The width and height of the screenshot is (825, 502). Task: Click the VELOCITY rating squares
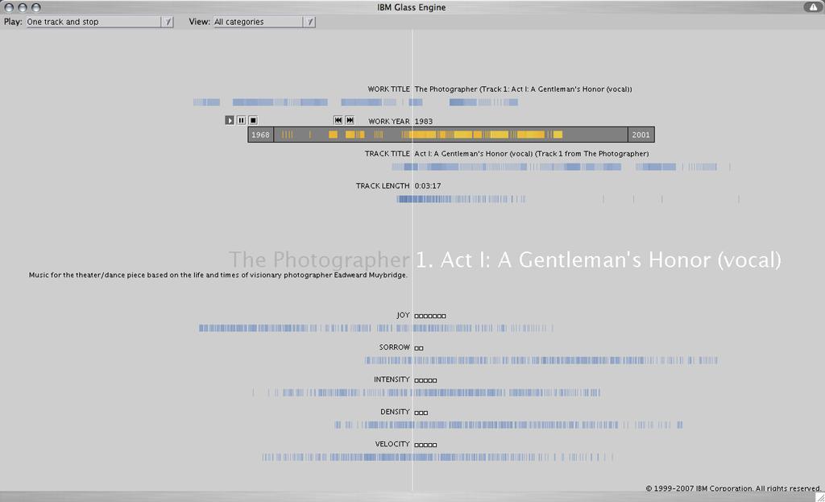pos(425,445)
